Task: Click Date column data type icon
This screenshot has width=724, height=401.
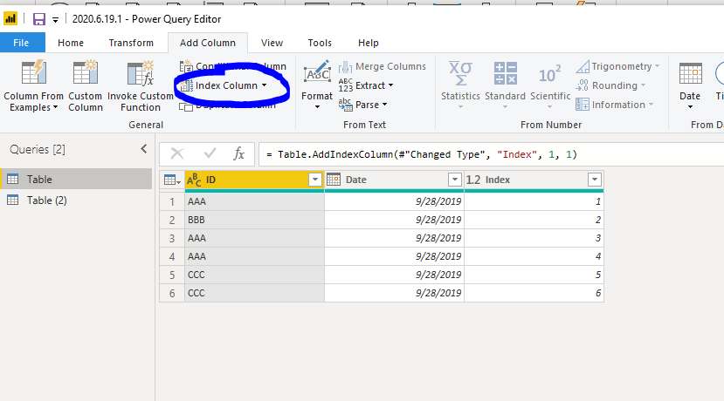Action: (334, 180)
